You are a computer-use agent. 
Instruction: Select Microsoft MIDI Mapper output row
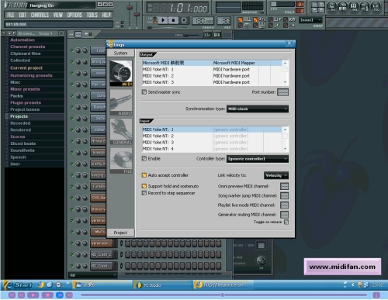[x=212, y=63]
